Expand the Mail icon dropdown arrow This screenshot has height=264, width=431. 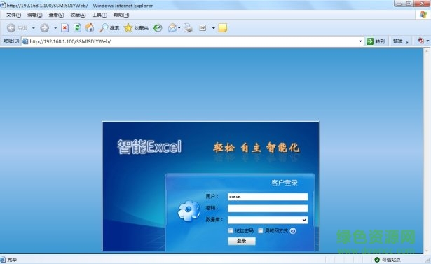[179, 28]
